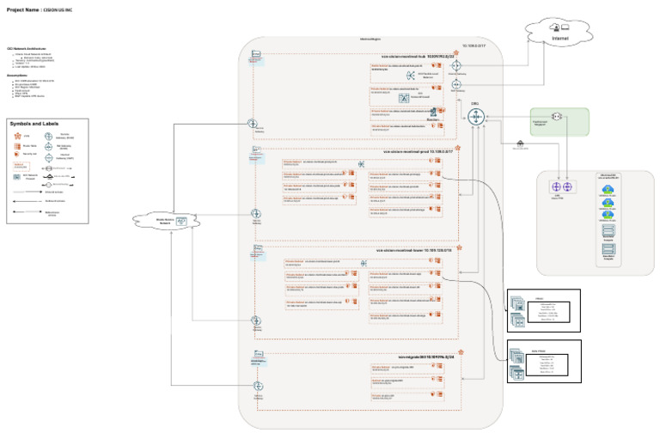Select the Internet cloud shape
Viewport: 660px width, 433px height.
pyautogui.click(x=559, y=32)
